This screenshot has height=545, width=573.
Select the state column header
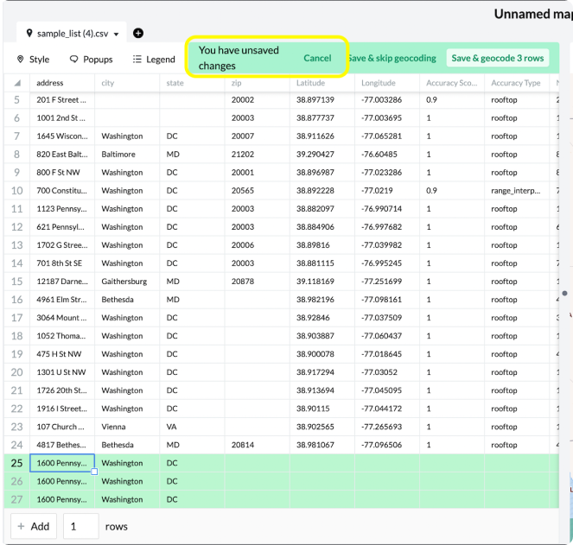pyautogui.click(x=192, y=83)
